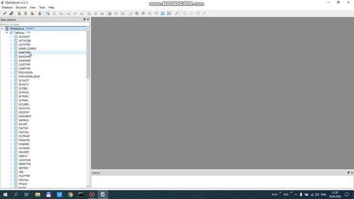
Task: Expand the CALENDAR table node
Action: [11, 60]
